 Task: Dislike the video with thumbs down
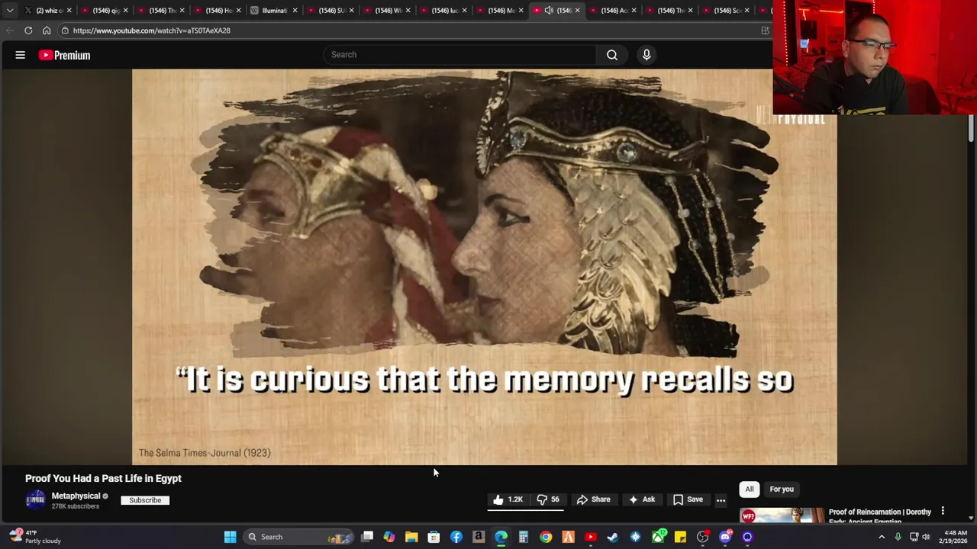tap(548, 499)
